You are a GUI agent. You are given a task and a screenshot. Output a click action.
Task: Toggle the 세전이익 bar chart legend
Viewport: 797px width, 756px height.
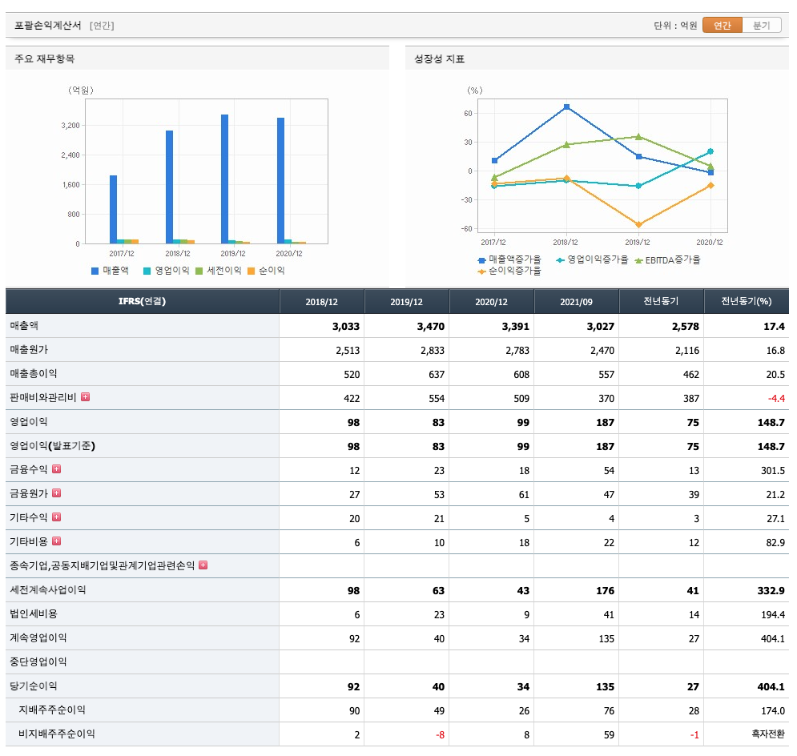(219, 271)
